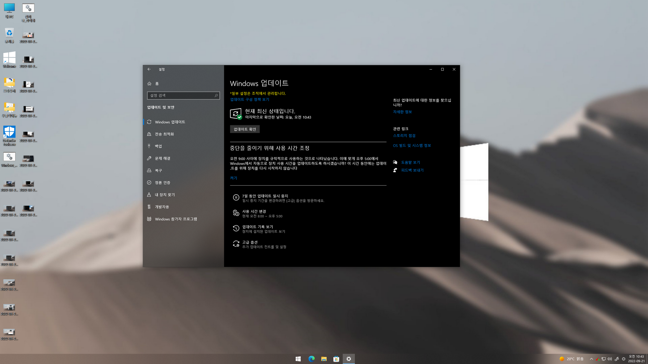Click the magnifier icon in 설정 검색 box
The width and height of the screenshot is (648, 364).
point(216,95)
